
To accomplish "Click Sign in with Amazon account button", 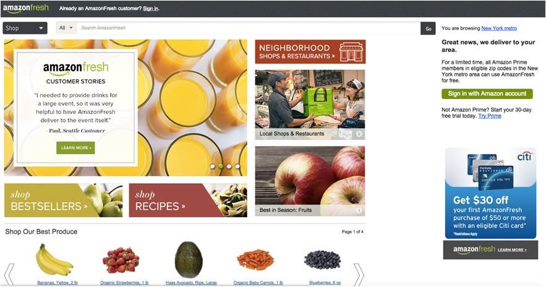I will point(487,93).
